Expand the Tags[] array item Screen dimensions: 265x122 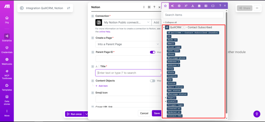click(166, 98)
